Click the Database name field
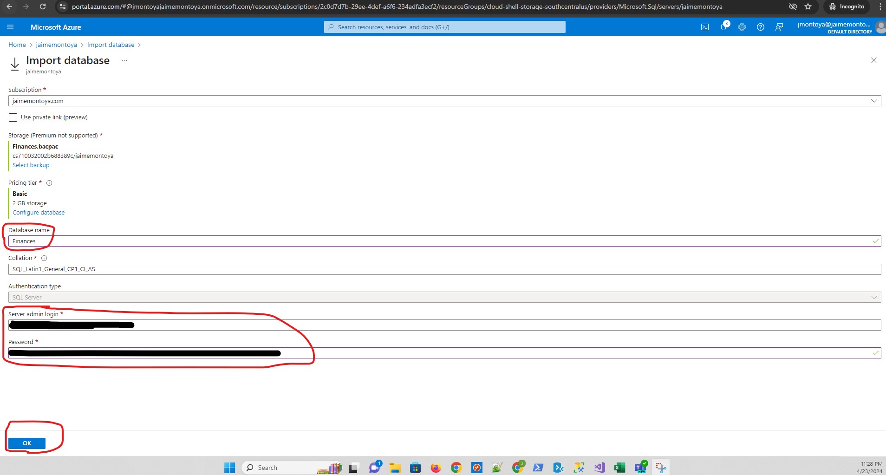This screenshot has width=886, height=475. (444, 241)
